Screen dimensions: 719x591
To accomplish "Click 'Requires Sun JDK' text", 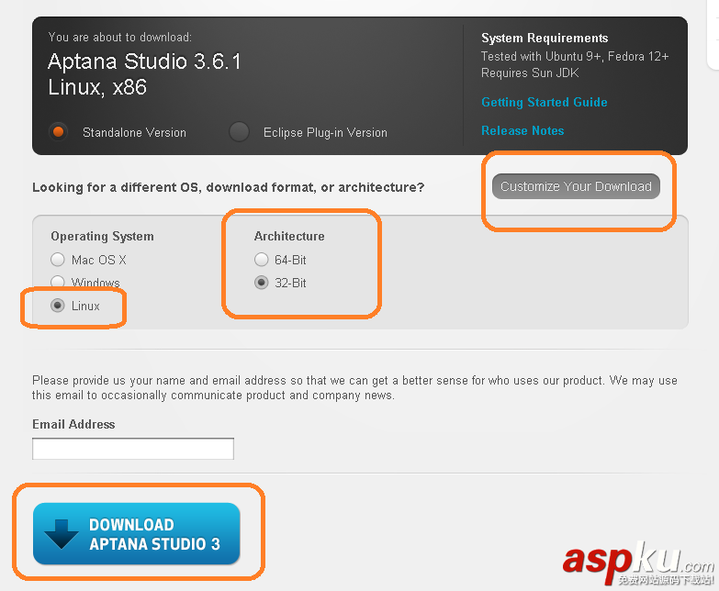I will click(x=530, y=72).
